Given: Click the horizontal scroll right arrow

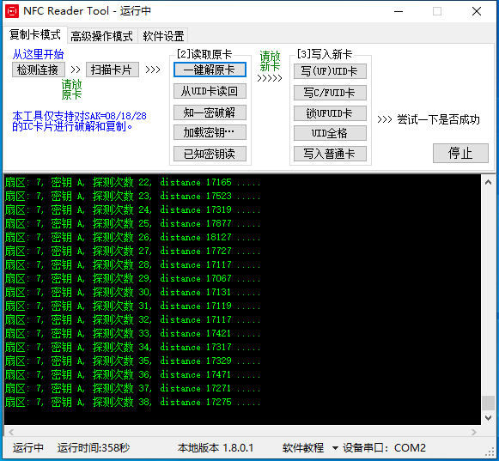Looking at the screenshot, I should click(x=474, y=432).
